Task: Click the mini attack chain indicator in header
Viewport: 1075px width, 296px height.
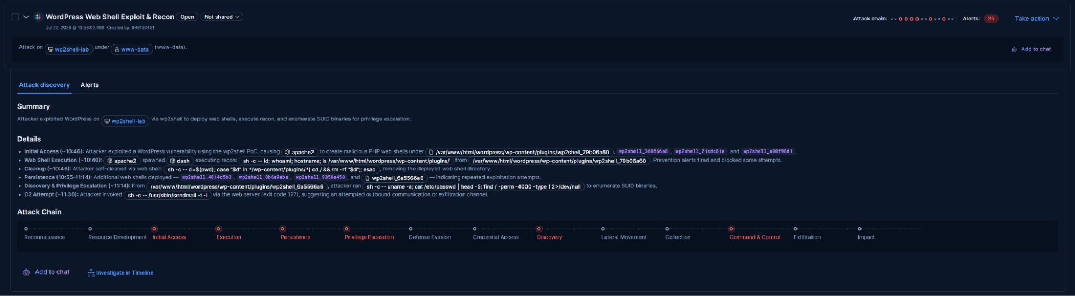Action: click(x=922, y=19)
